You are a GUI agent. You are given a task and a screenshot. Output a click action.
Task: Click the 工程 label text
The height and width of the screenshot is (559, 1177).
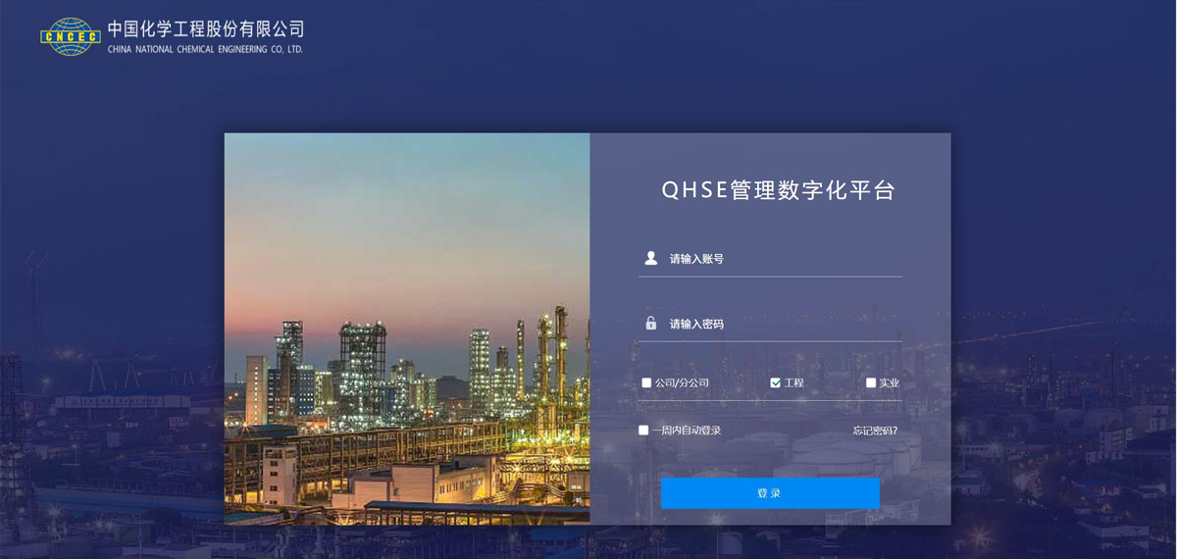point(793,382)
